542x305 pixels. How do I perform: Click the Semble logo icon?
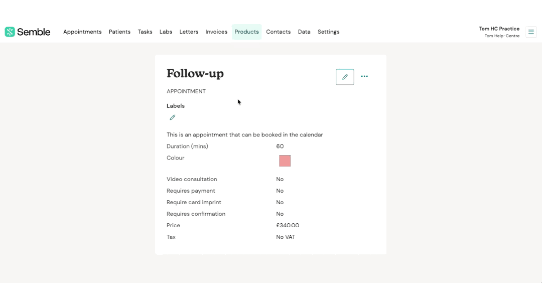[10, 32]
